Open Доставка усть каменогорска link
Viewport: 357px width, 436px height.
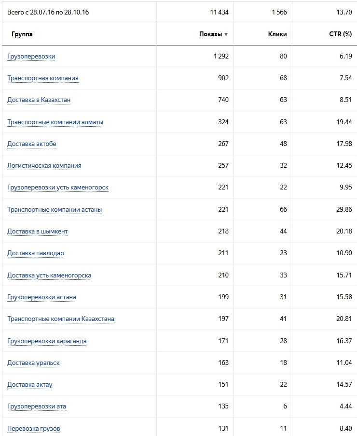[x=49, y=276]
